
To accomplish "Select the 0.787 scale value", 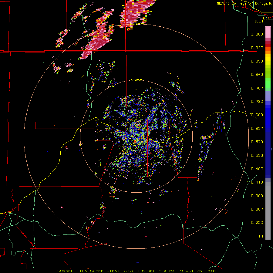I will [x=257, y=88].
